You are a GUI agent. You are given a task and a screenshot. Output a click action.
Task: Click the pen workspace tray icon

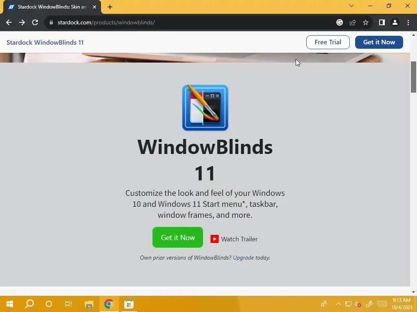click(369, 304)
